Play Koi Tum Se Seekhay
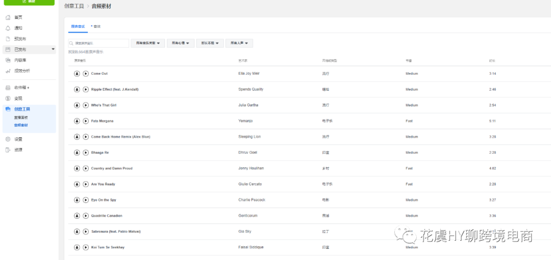Viewport: 551px width, 260px height. coord(86,247)
